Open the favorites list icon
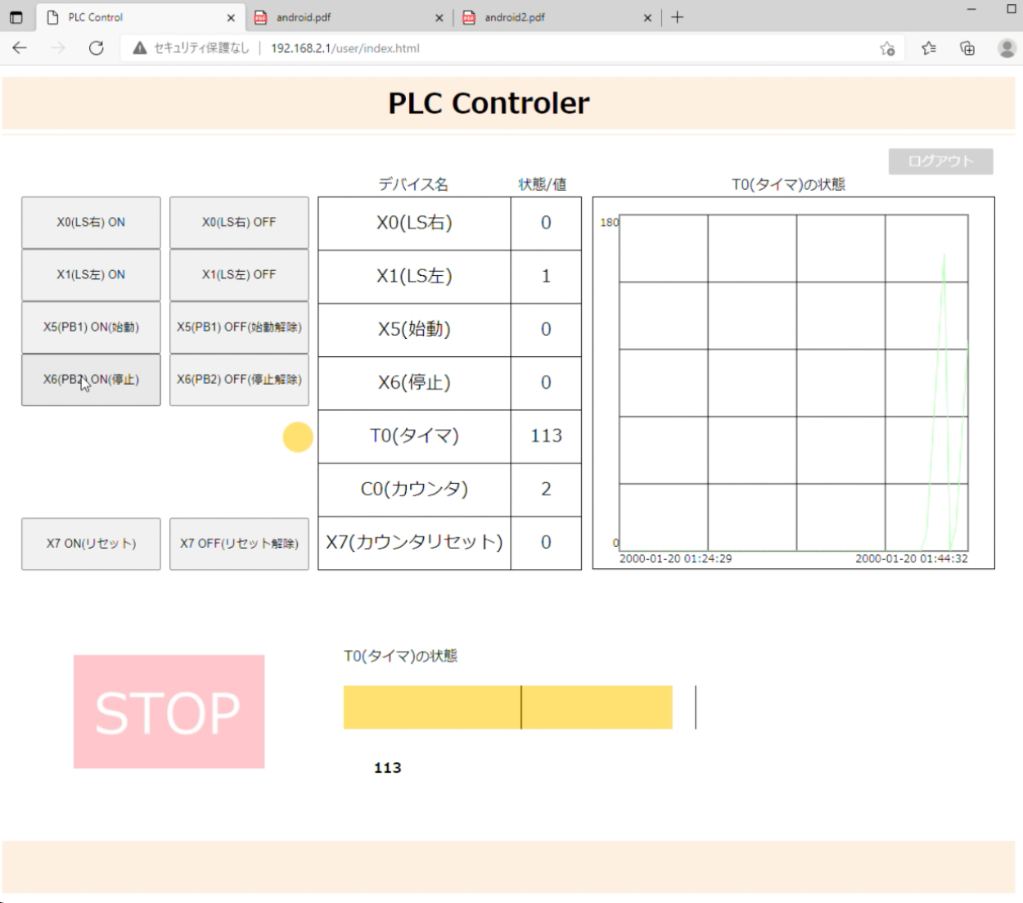The image size is (1023, 903). coord(929,48)
